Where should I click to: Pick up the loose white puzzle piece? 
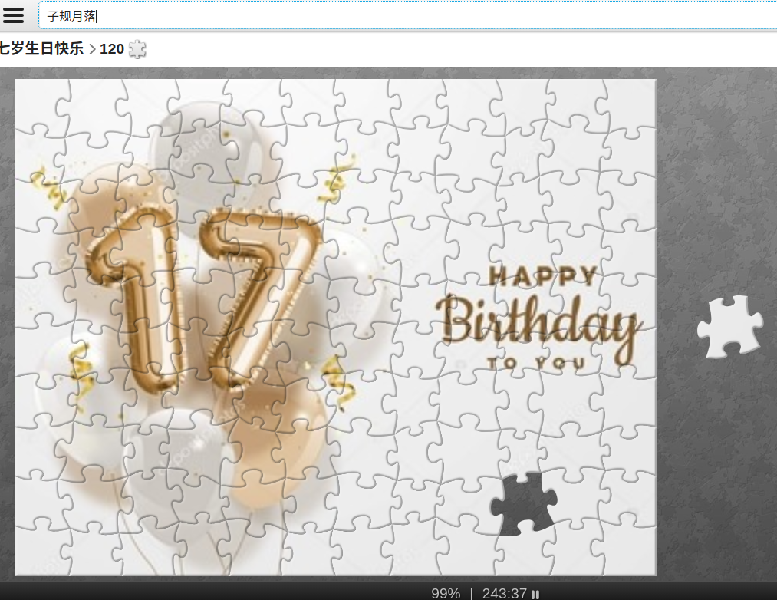click(730, 327)
